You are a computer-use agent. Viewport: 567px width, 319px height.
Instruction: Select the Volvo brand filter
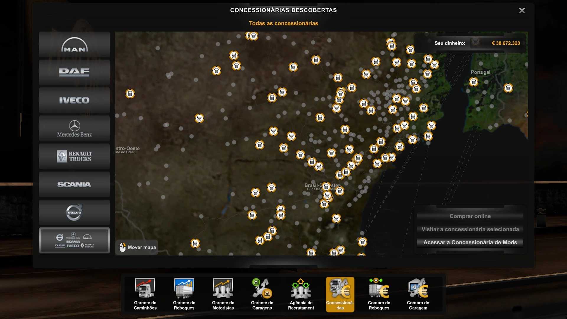tap(74, 213)
